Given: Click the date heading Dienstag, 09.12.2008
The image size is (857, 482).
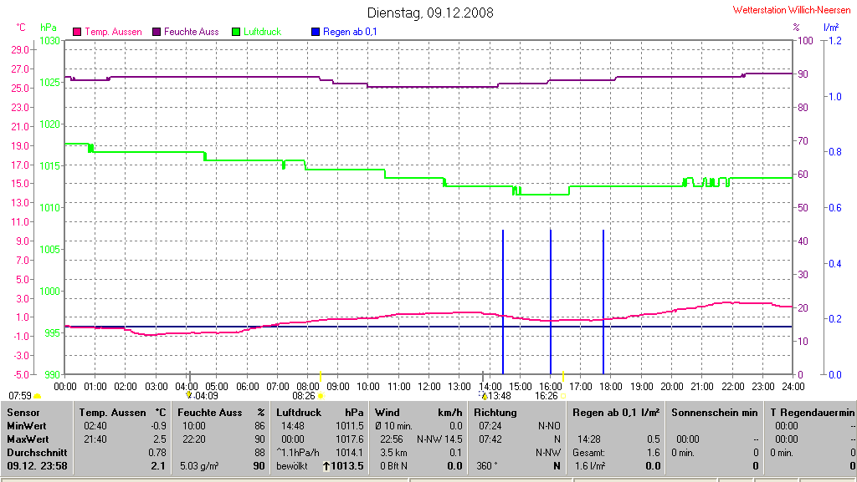Looking at the screenshot, I should pos(430,13).
